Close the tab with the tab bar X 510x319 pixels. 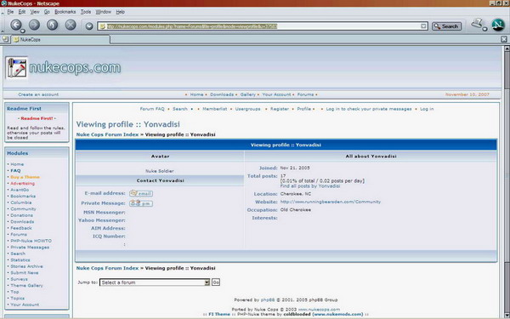tap(504, 39)
